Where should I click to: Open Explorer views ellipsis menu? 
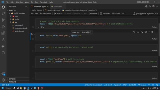[x=26, y=6]
